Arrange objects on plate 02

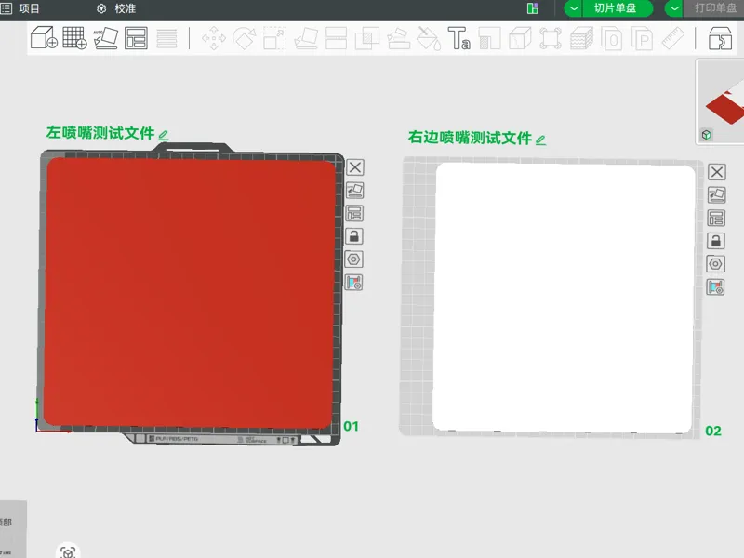click(x=716, y=219)
